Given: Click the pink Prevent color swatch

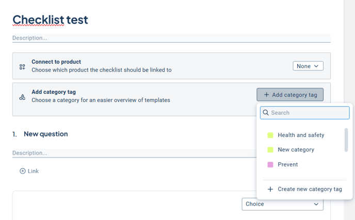Looking at the screenshot, I should (270, 165).
